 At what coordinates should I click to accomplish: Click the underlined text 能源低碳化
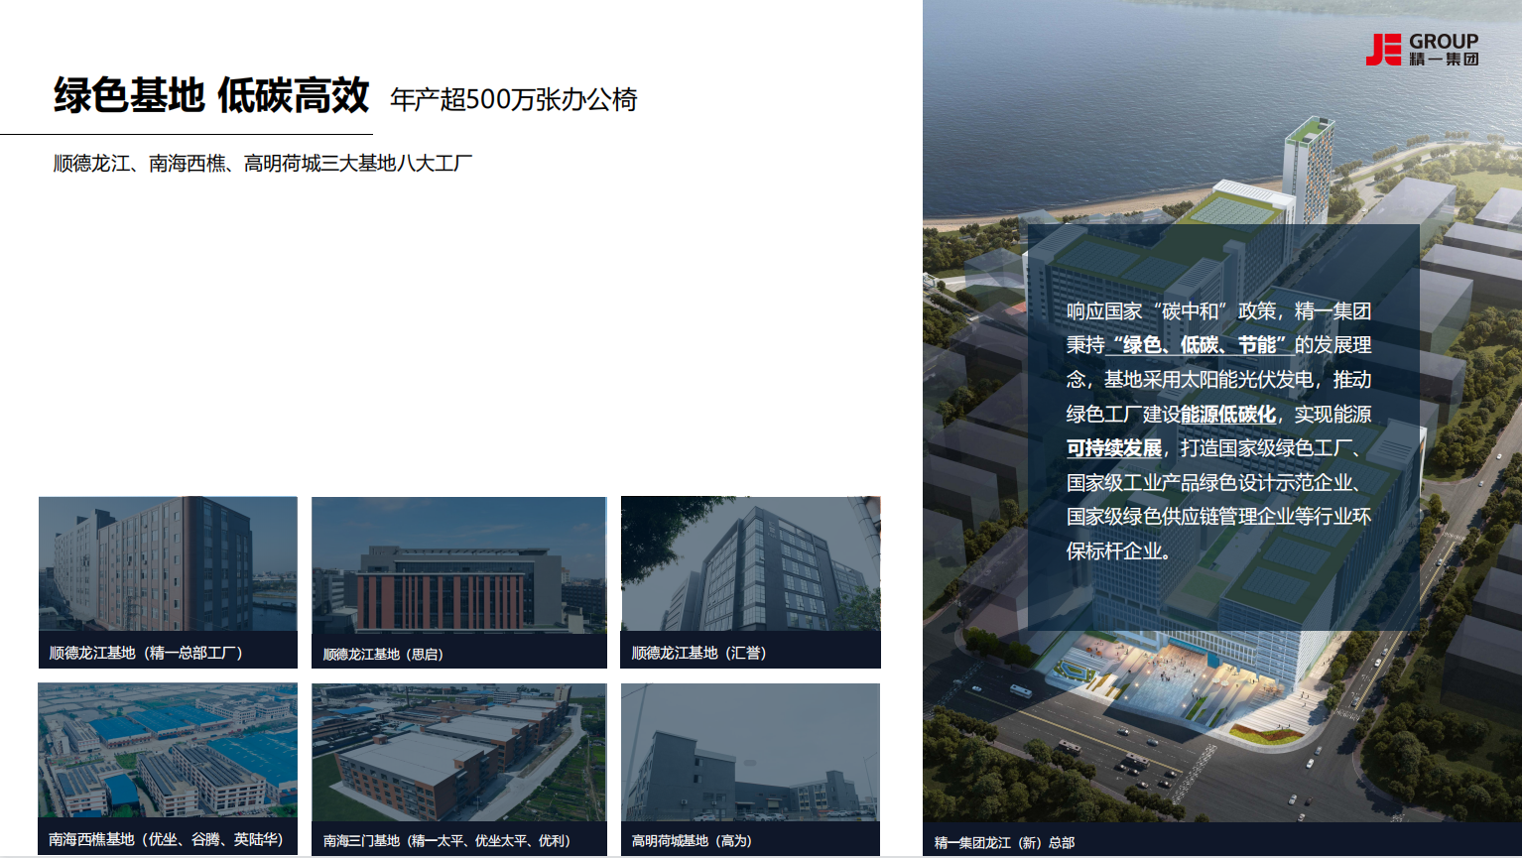pos(1228,415)
